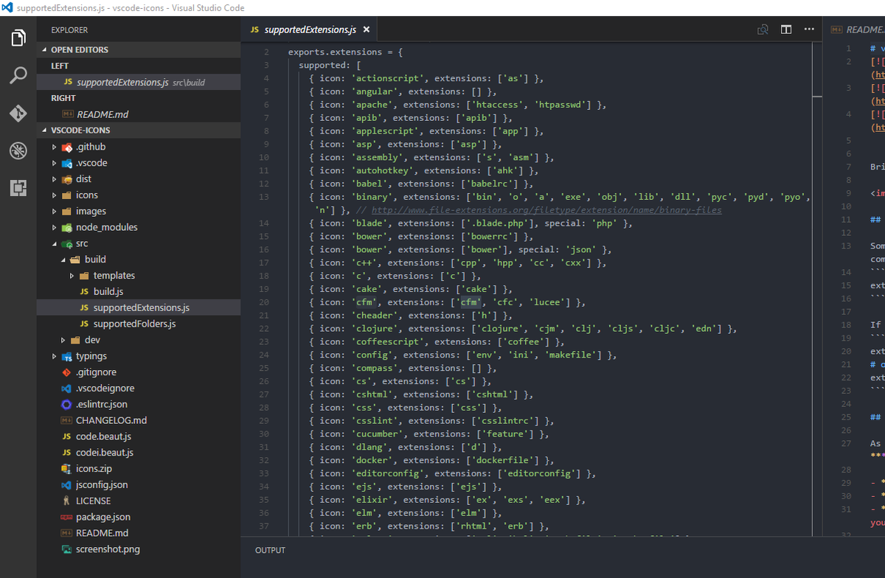Expand the .github folder
Image resolution: width=885 pixels, height=578 pixels.
click(x=139, y=146)
